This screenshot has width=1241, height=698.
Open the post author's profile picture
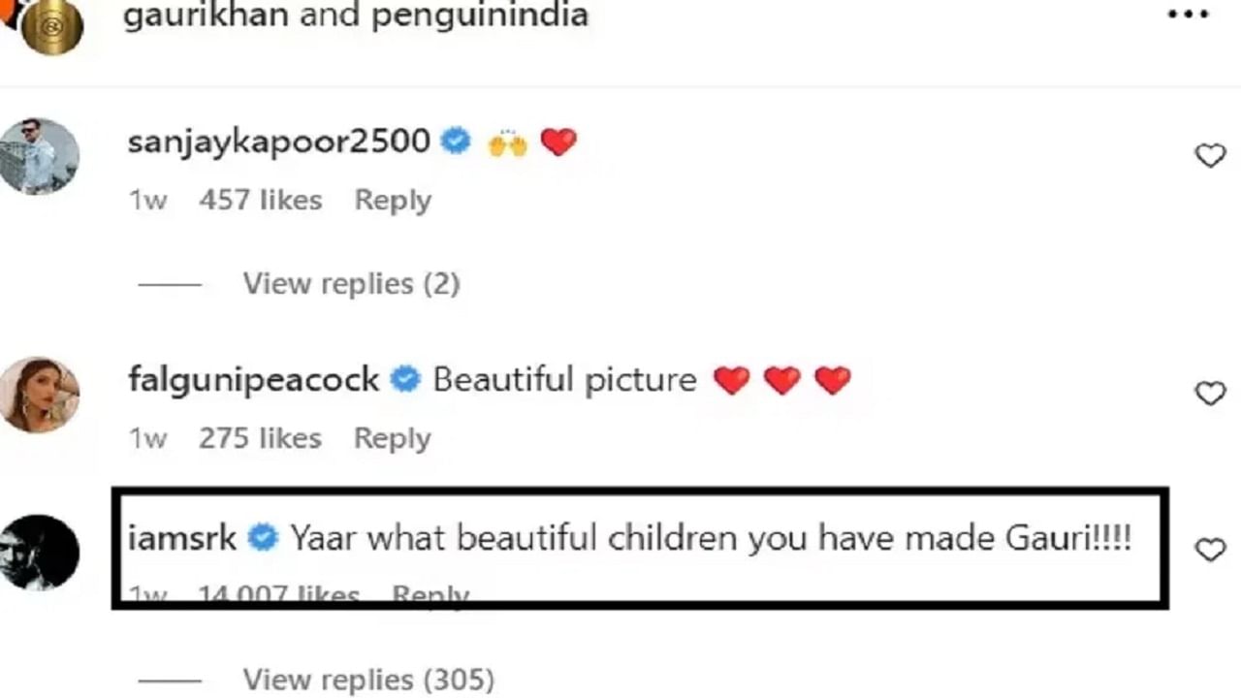[x=52, y=23]
